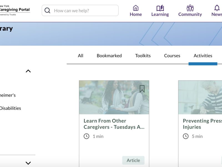This screenshot has height=167, width=222.
Task: Focus the "How can we help?" search field
Action: (83, 11)
